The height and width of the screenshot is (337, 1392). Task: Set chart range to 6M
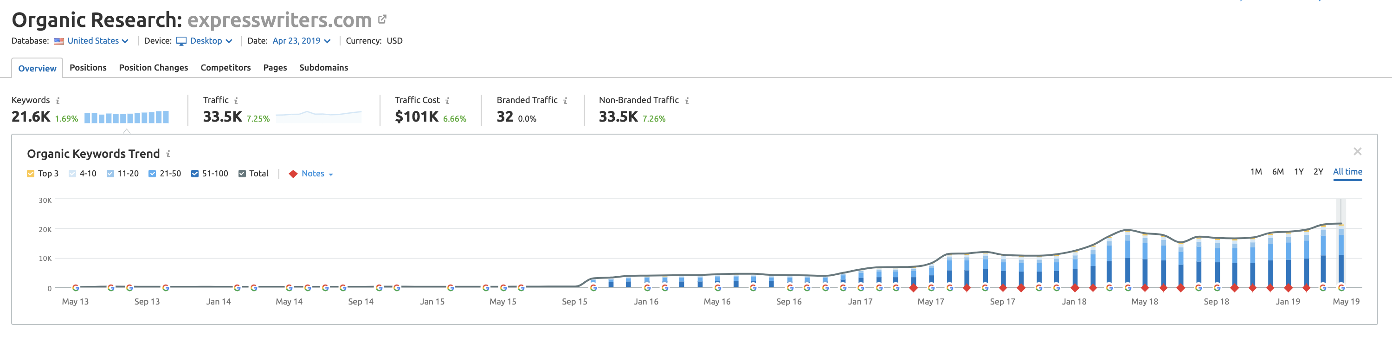1277,172
